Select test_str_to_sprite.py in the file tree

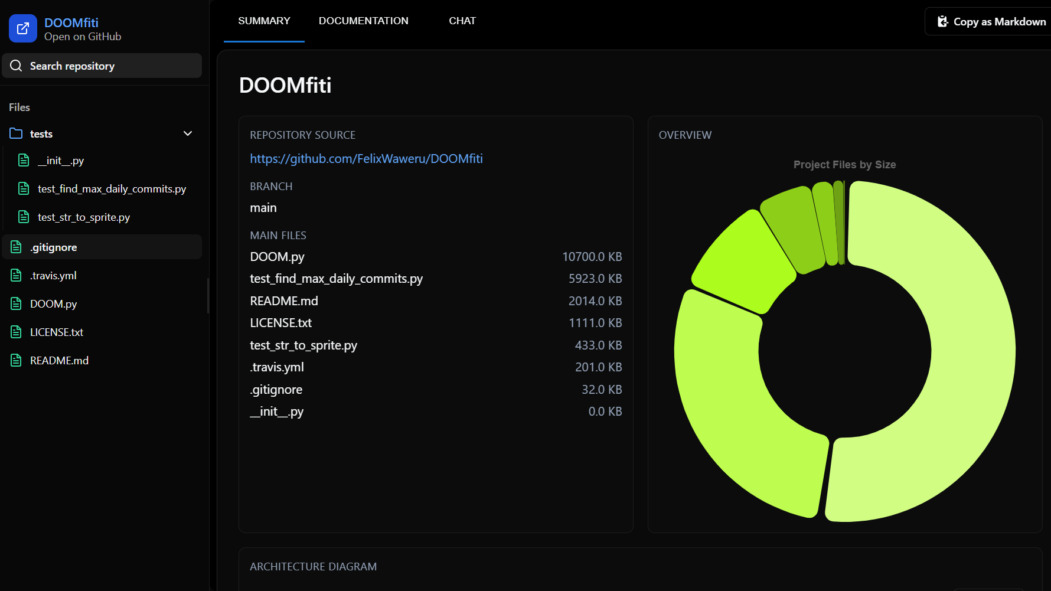point(84,217)
